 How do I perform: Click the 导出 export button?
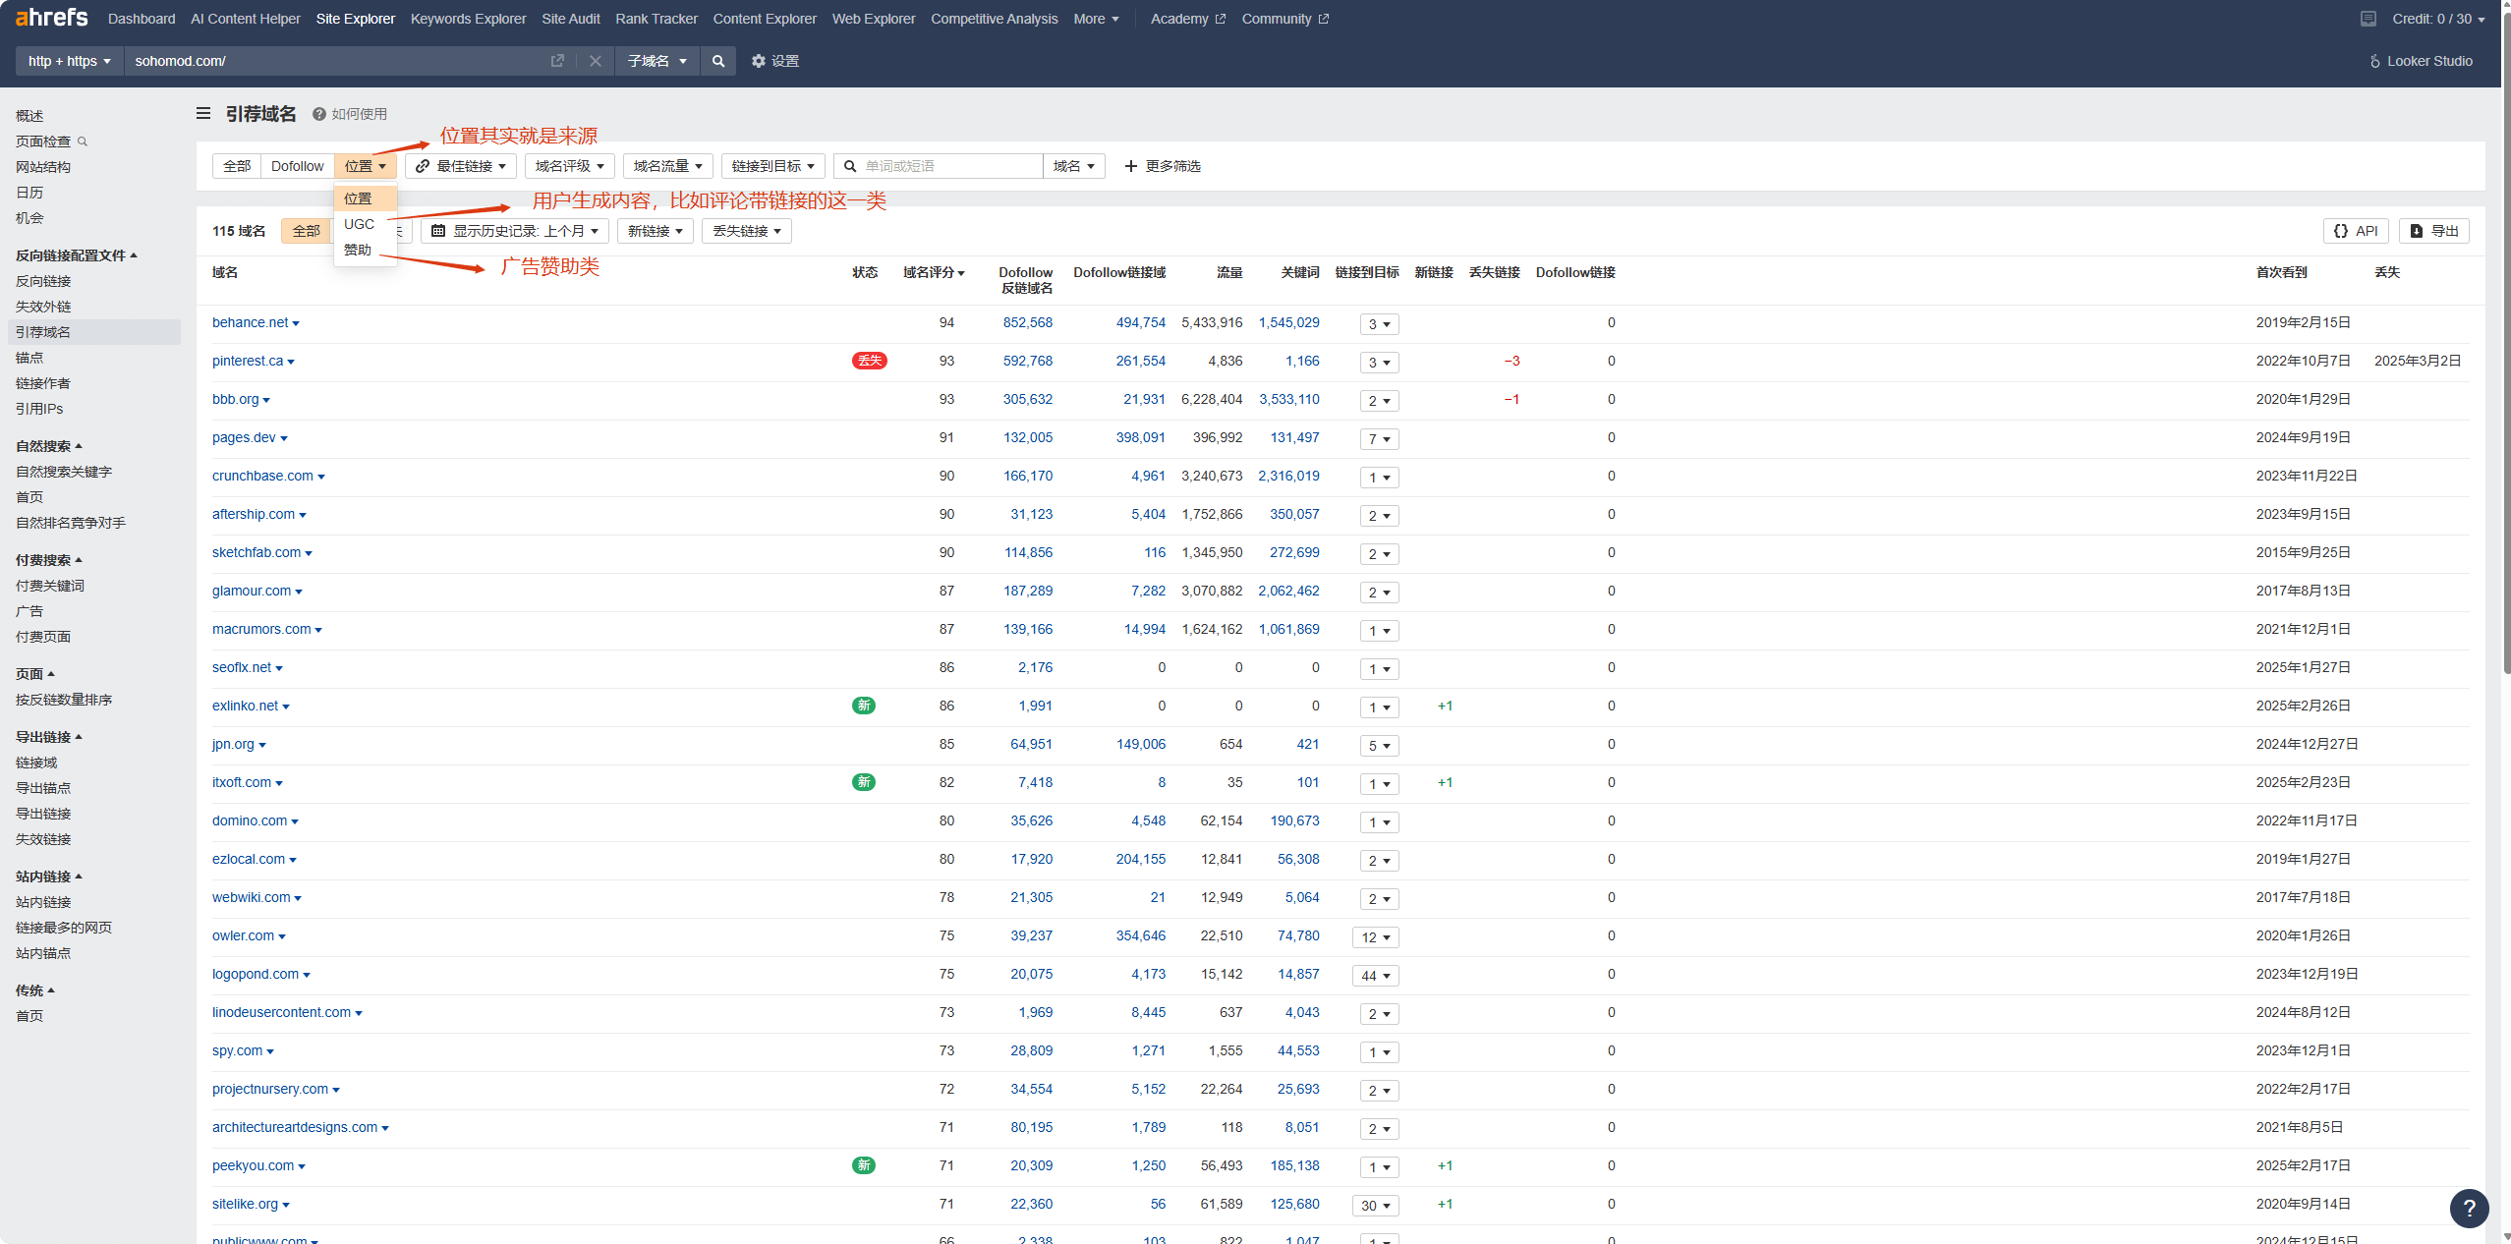pyautogui.click(x=2433, y=231)
